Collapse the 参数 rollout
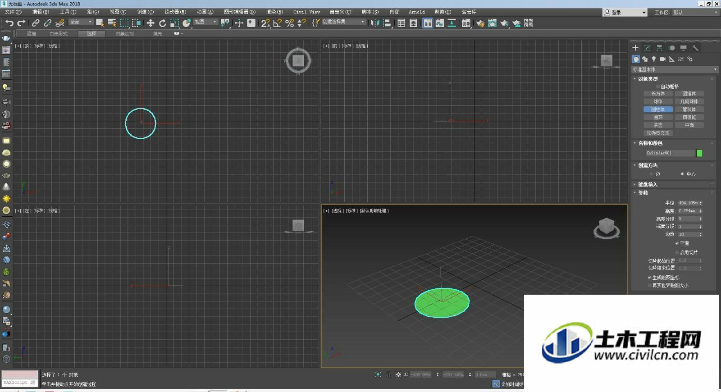721x392 pixels. click(643, 193)
